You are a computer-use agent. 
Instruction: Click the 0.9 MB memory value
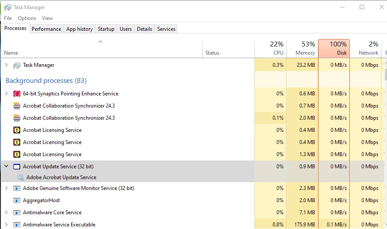(307, 167)
